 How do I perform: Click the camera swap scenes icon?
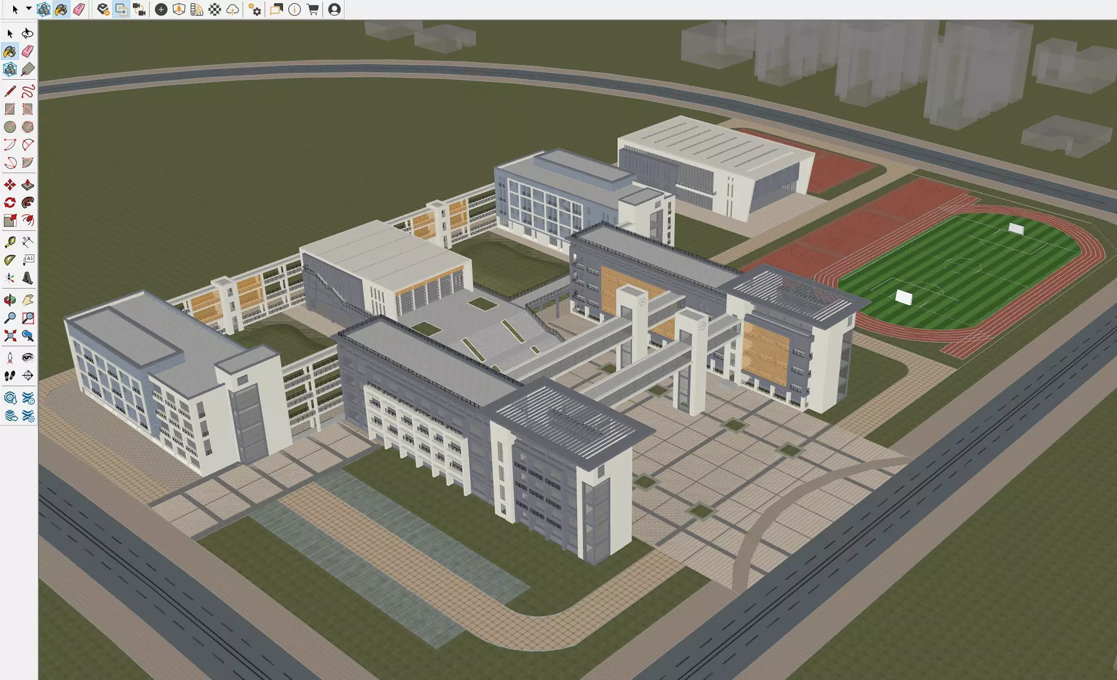click(x=139, y=9)
